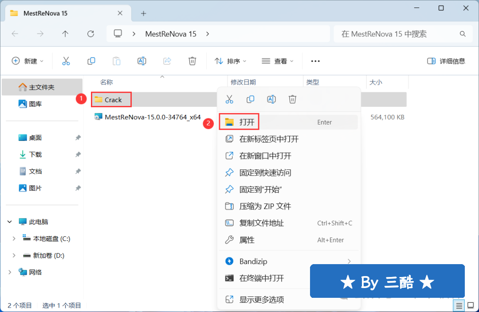Go back with the left arrow
This screenshot has width=479, height=312.
pos(15,34)
